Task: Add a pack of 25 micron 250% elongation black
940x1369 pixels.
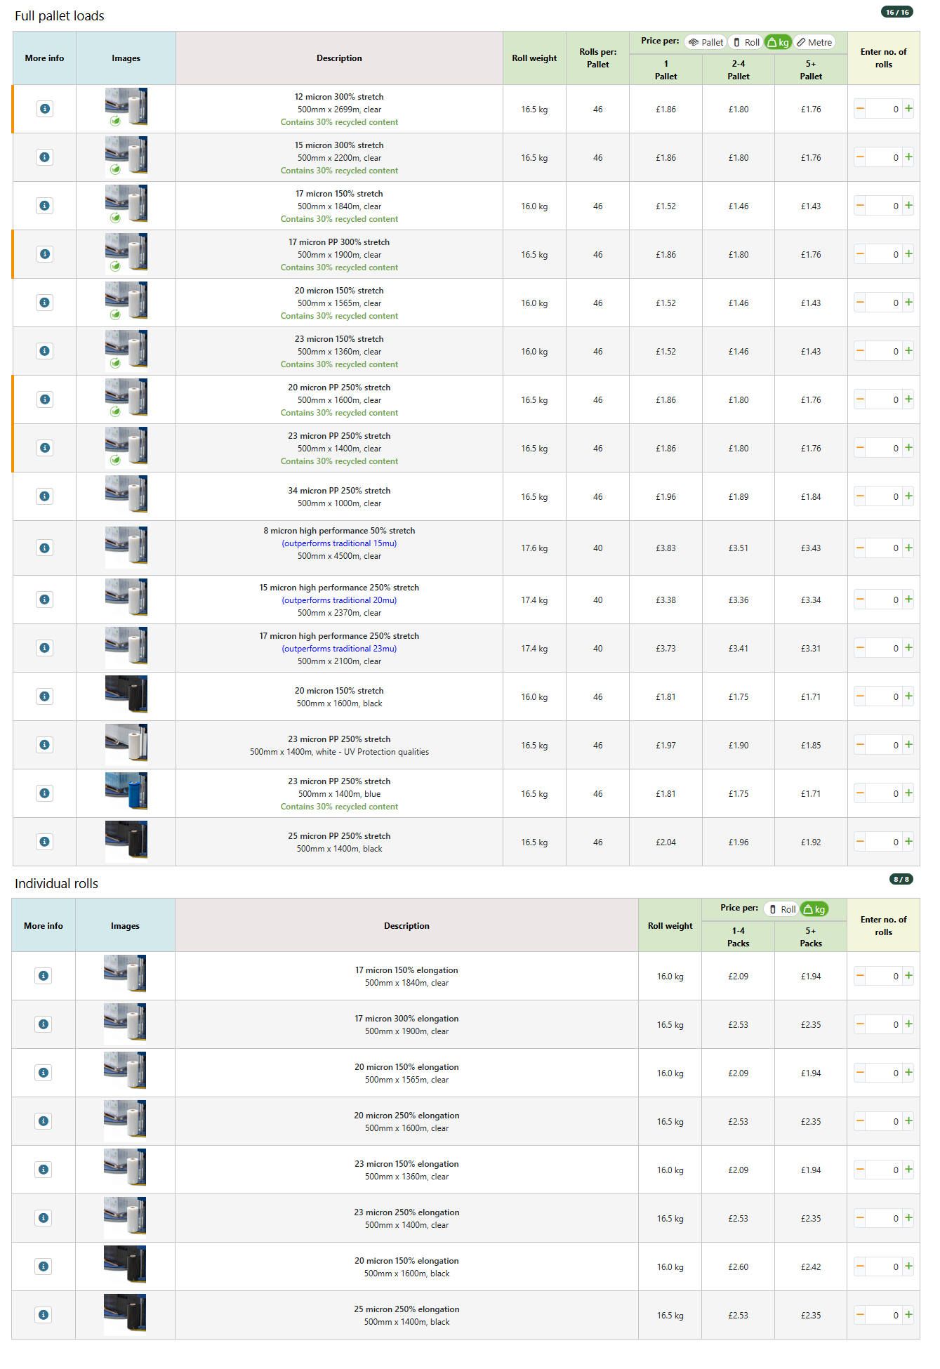Action: tap(908, 1315)
